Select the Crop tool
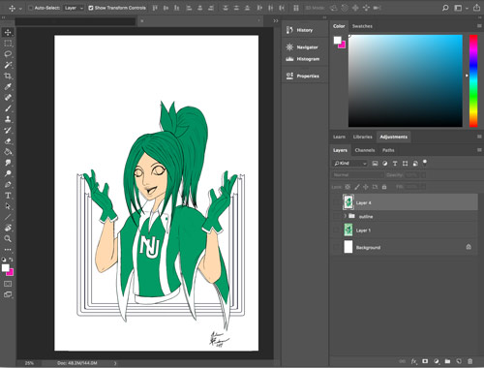 coord(8,77)
